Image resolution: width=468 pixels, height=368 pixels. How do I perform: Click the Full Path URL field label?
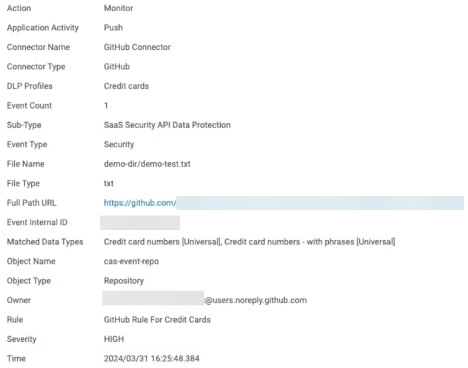[31, 203]
